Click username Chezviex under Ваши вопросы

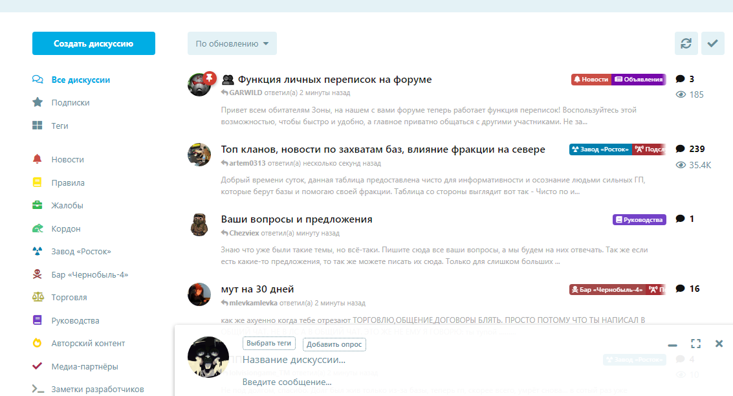click(x=244, y=233)
